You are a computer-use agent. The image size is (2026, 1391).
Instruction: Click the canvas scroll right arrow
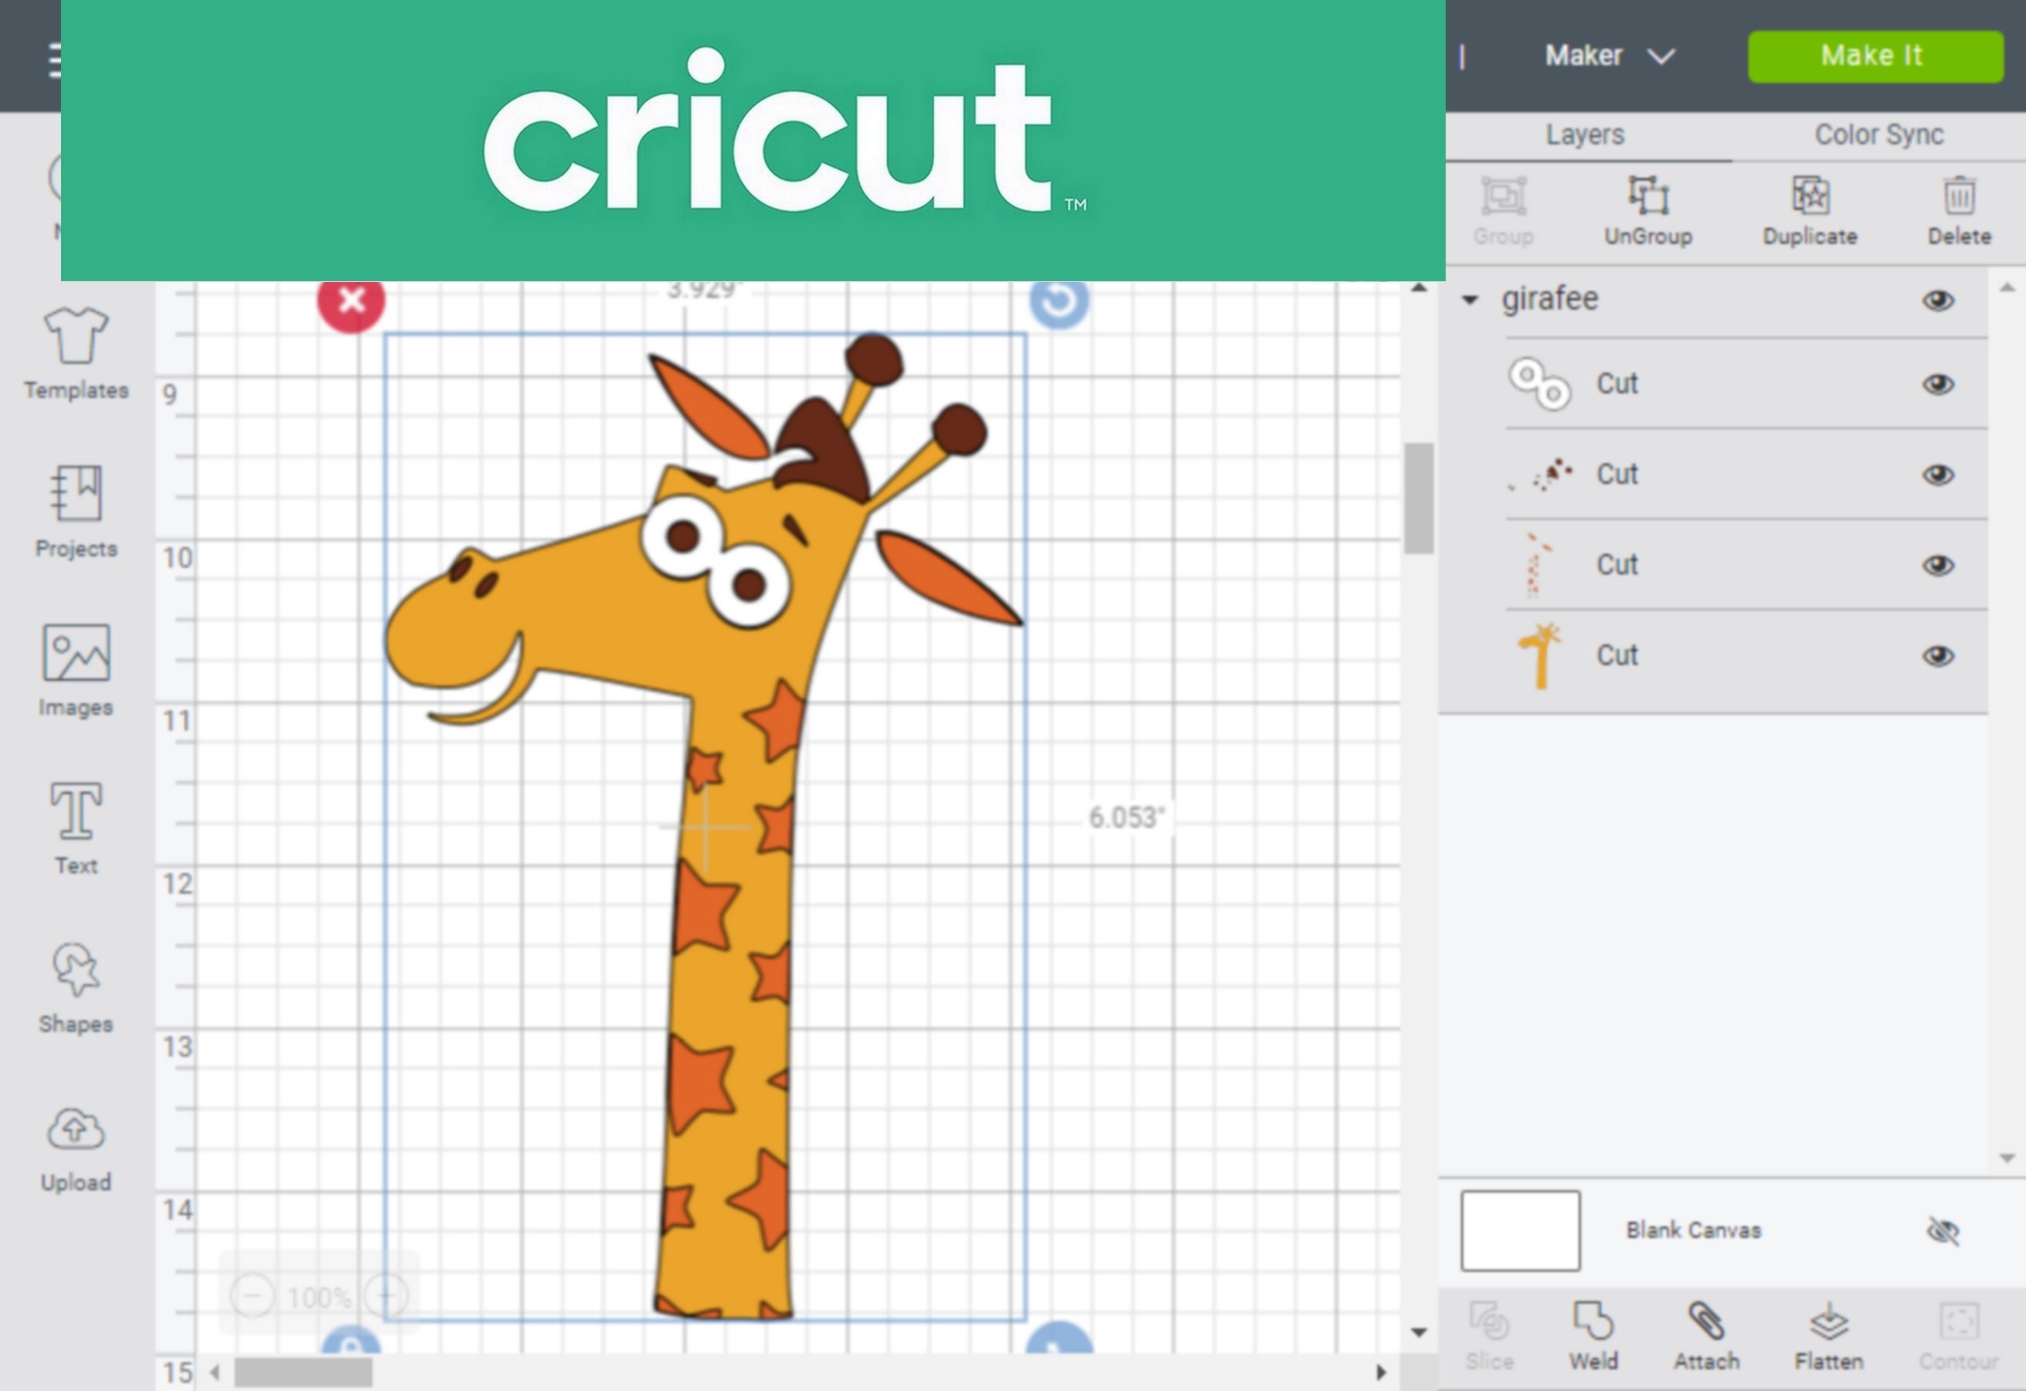tap(1381, 1372)
